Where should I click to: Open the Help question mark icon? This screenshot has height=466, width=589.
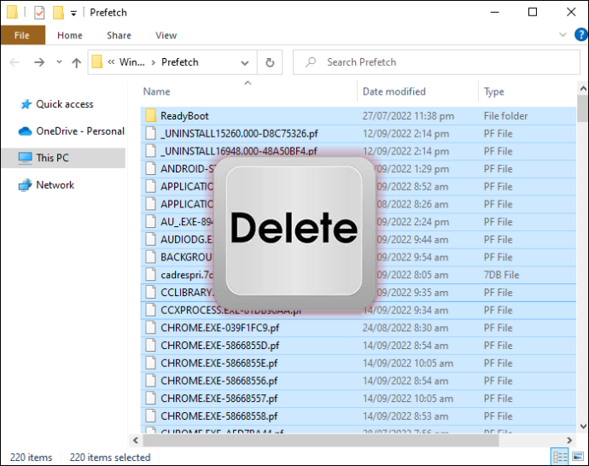[580, 35]
